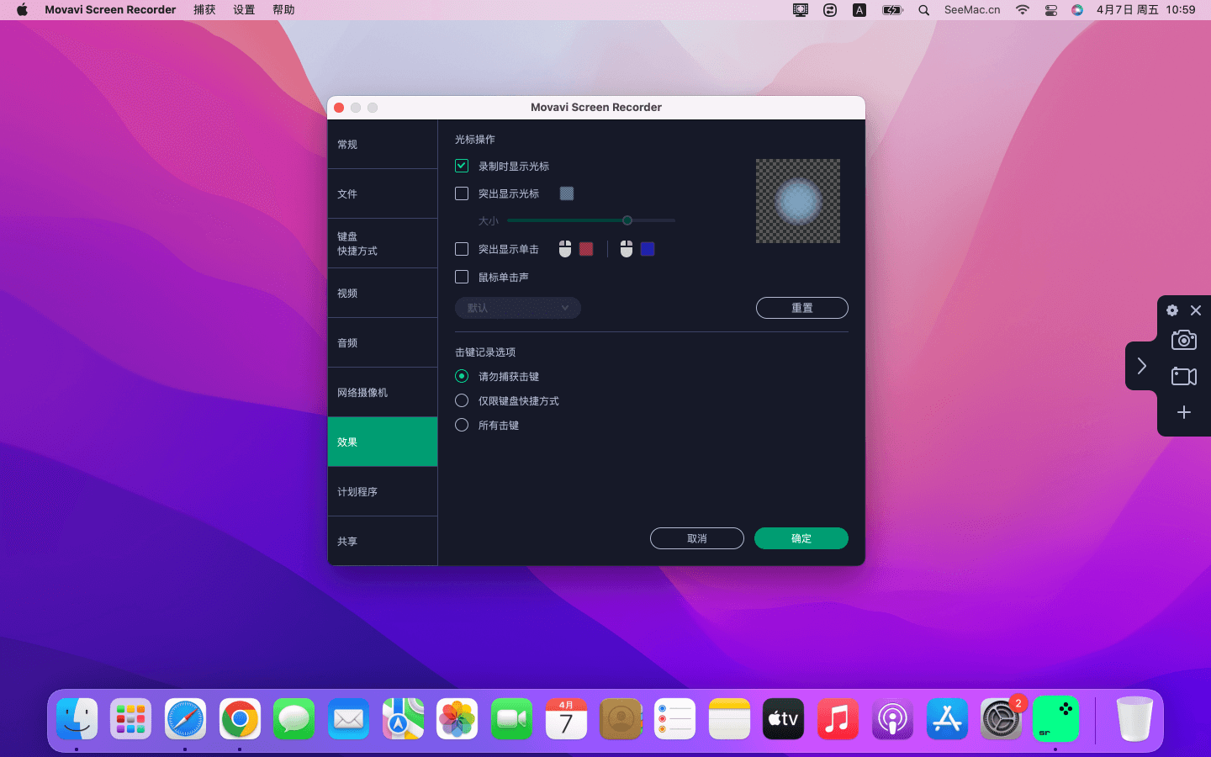Screen dimensions: 1211x757
Task: Open the Spotlight search icon in menu bar
Action: 923,10
